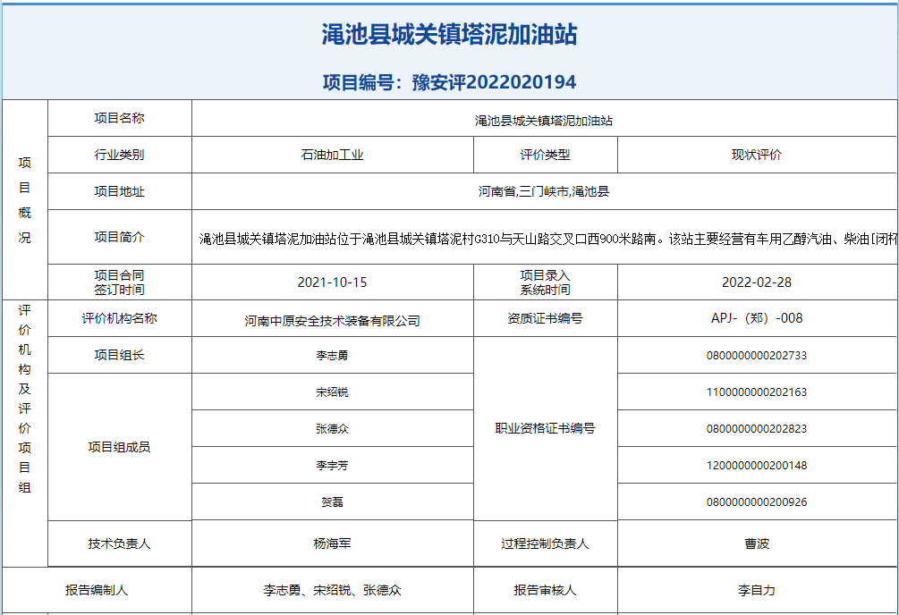Viewport: 899px width, 615px height.
Task: Select the 行业类别 label
Action: point(119,155)
